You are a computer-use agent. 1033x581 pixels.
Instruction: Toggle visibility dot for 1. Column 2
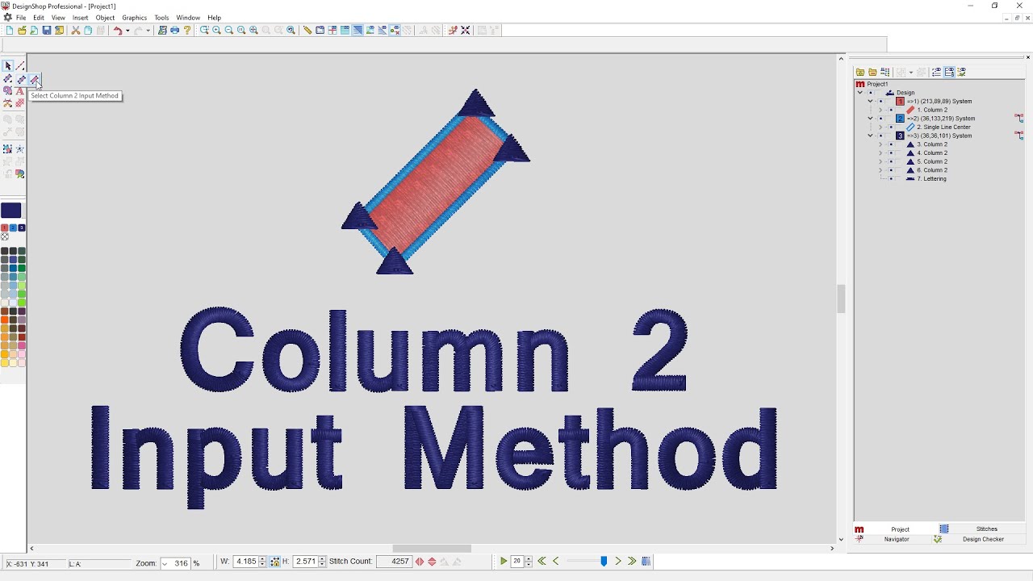[x=891, y=110]
